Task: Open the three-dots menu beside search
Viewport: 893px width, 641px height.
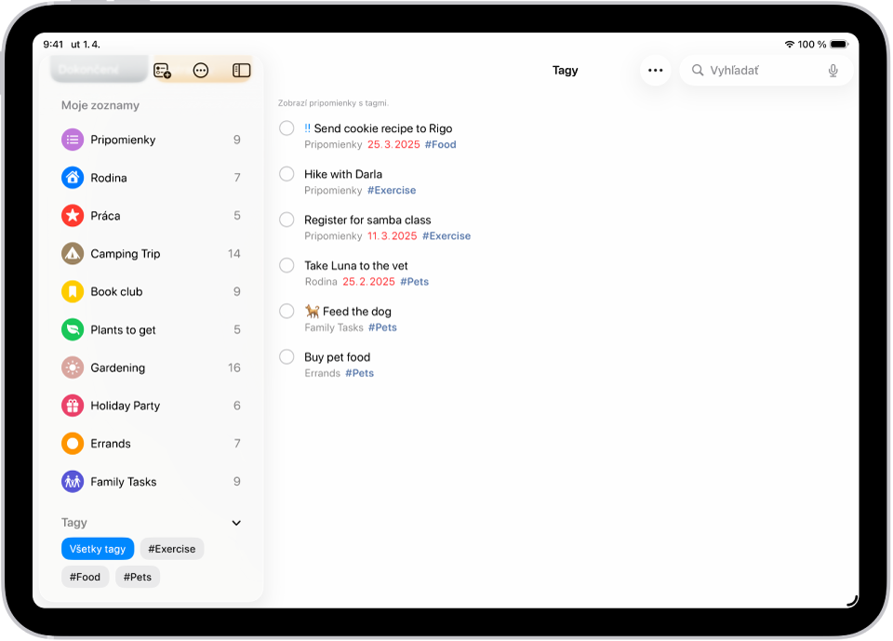Action: [x=656, y=70]
